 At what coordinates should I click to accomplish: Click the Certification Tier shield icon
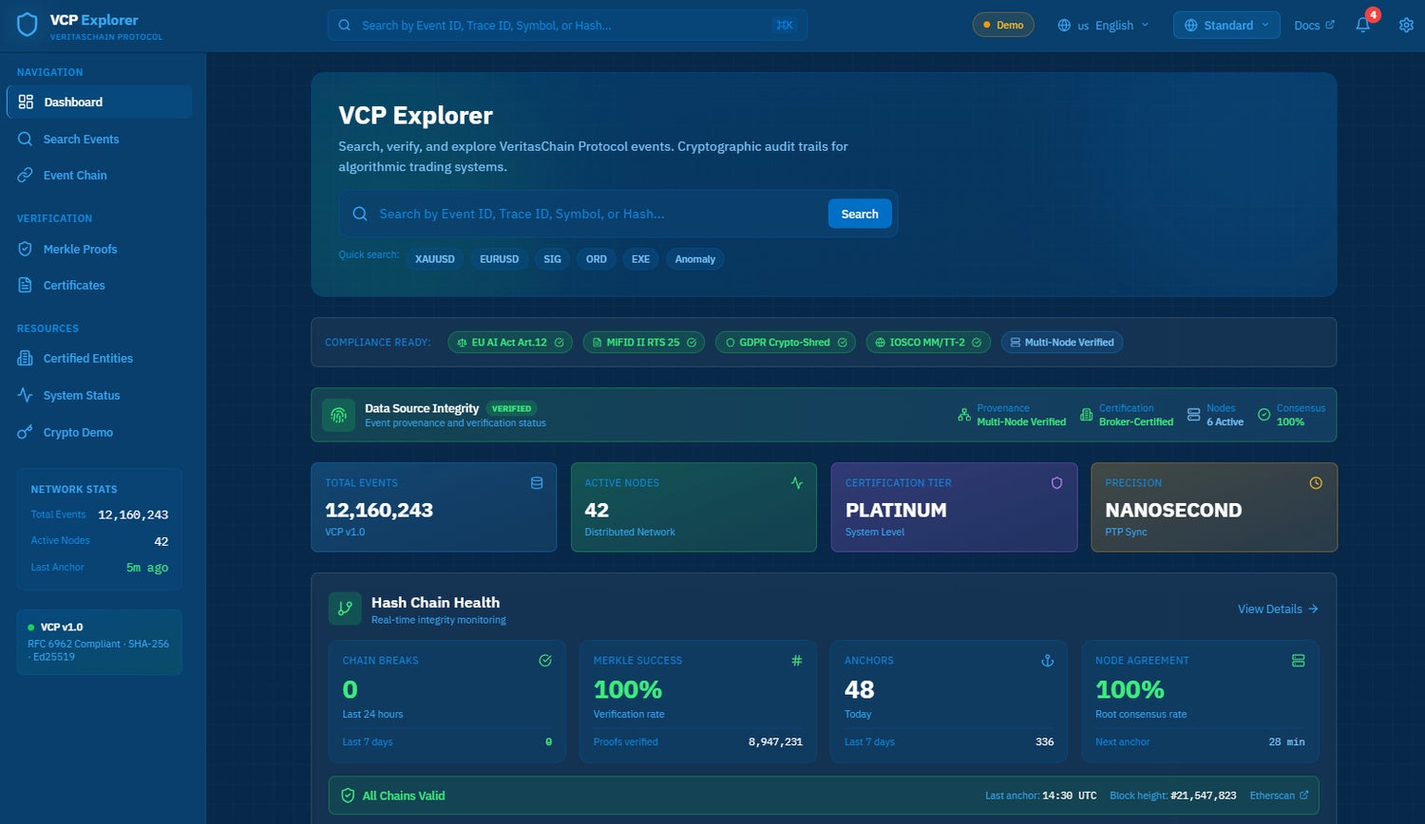pyautogui.click(x=1055, y=483)
